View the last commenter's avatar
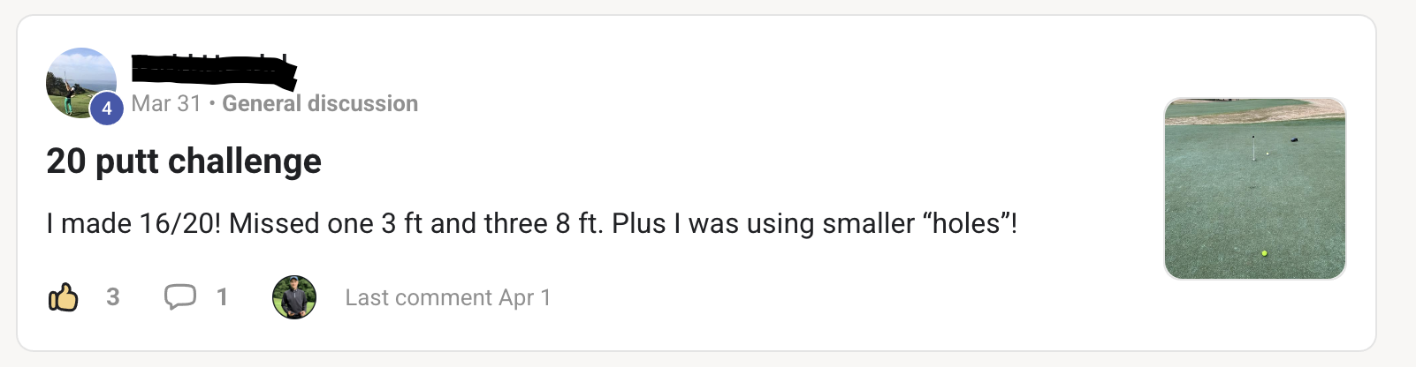The image size is (1416, 367). [x=294, y=297]
